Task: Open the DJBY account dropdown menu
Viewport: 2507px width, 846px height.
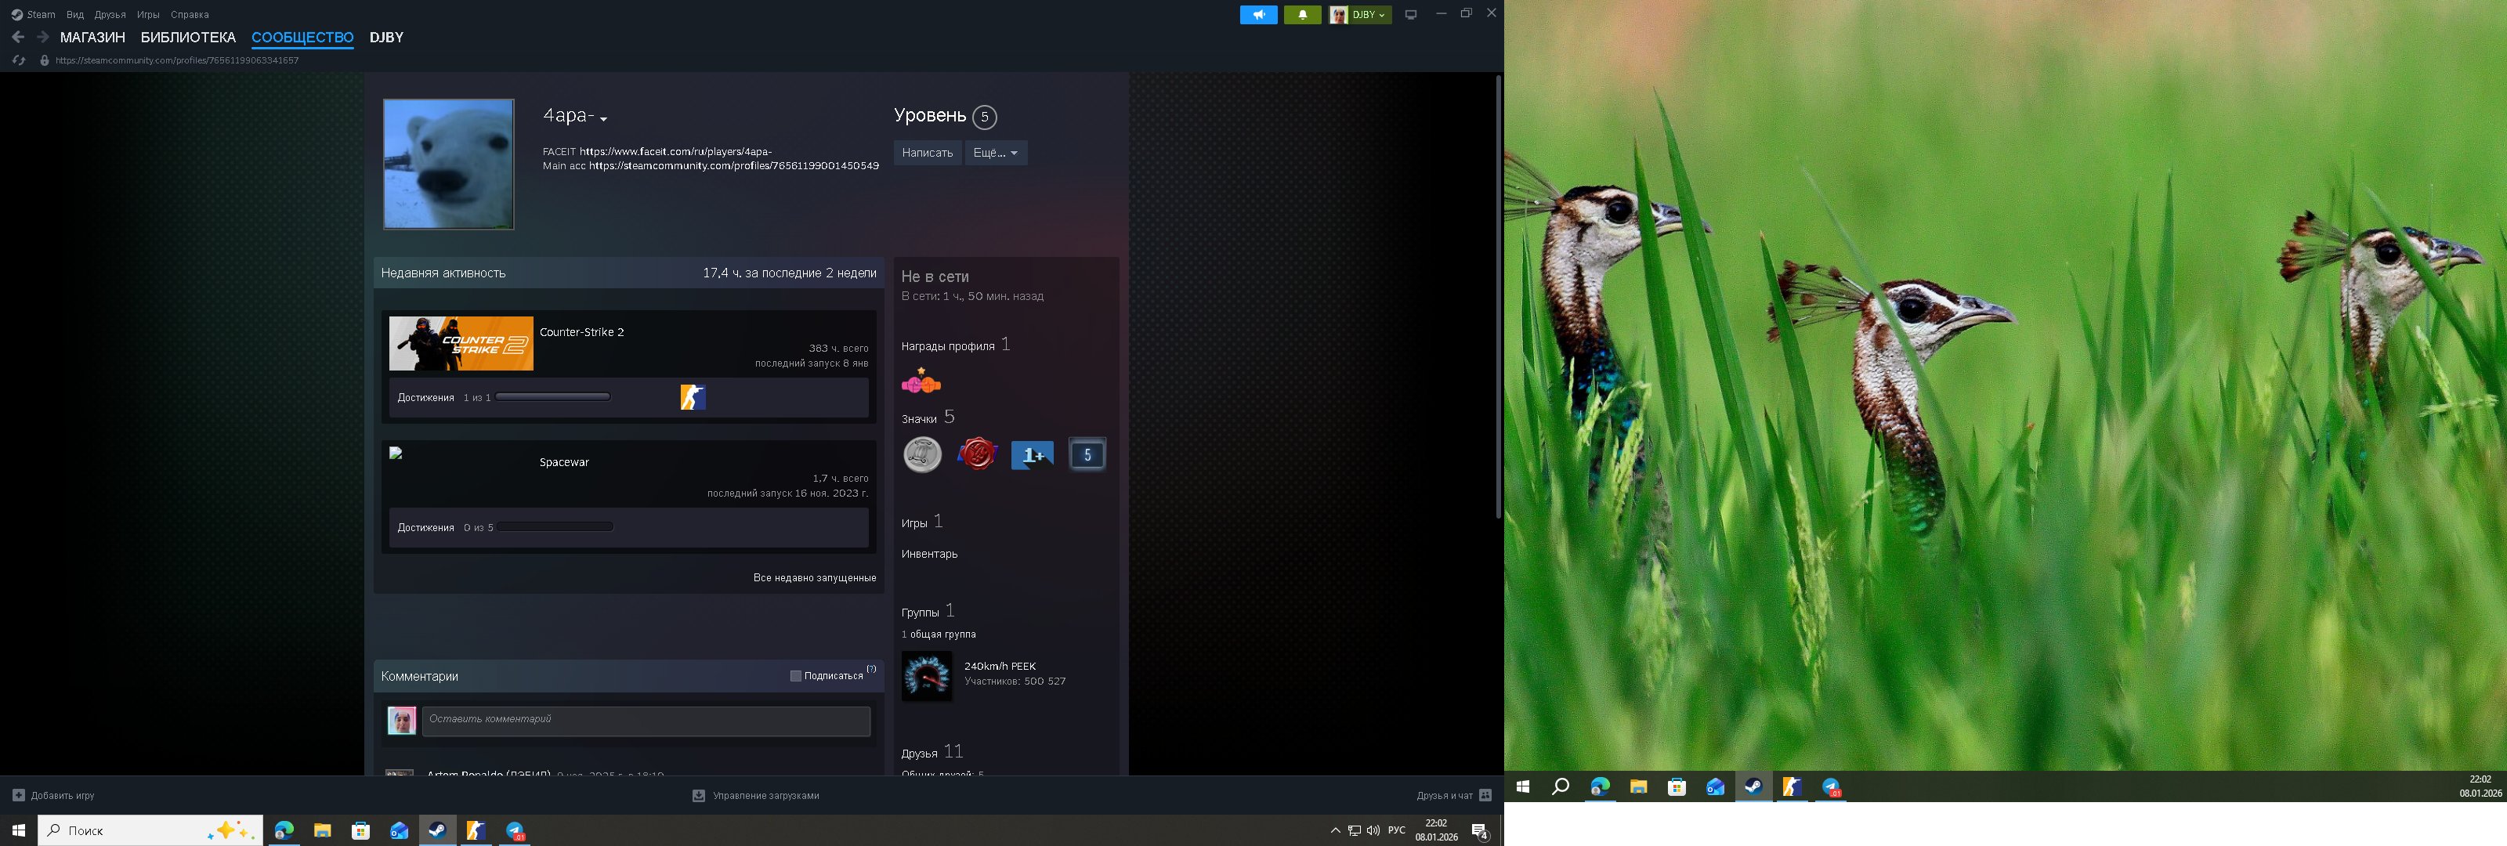Action: point(1361,15)
